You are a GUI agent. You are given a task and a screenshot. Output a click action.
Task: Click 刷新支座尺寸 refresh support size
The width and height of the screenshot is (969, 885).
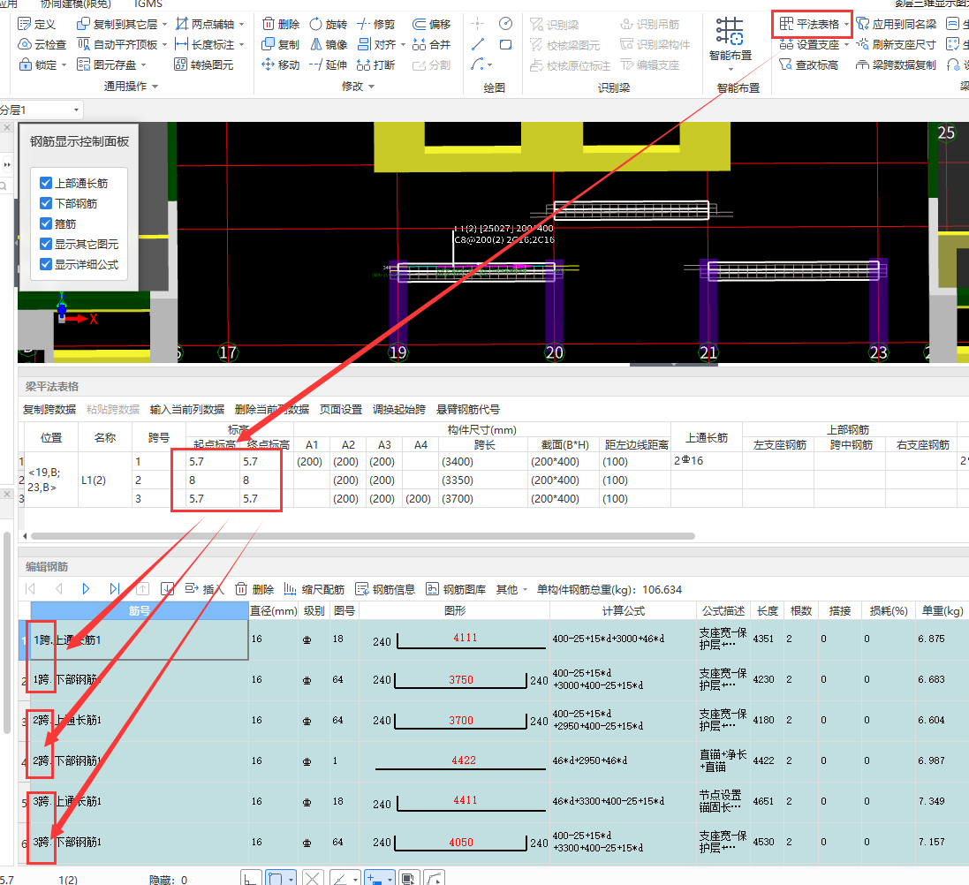pyautogui.click(x=897, y=44)
